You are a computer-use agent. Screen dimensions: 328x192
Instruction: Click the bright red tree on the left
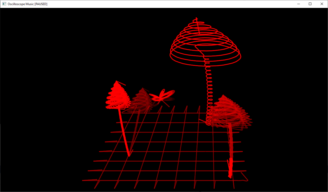point(118,118)
